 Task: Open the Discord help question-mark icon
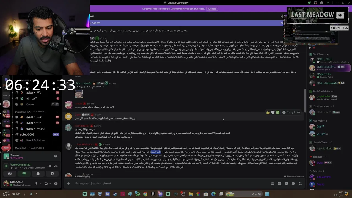(322, 3)
